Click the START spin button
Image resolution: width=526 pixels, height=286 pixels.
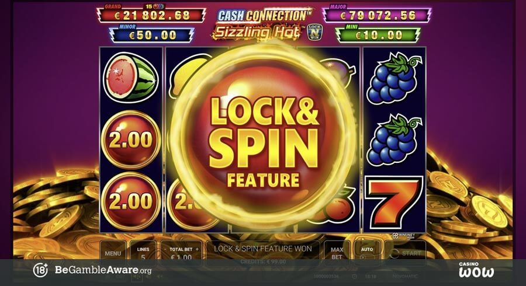pyautogui.click(x=405, y=253)
